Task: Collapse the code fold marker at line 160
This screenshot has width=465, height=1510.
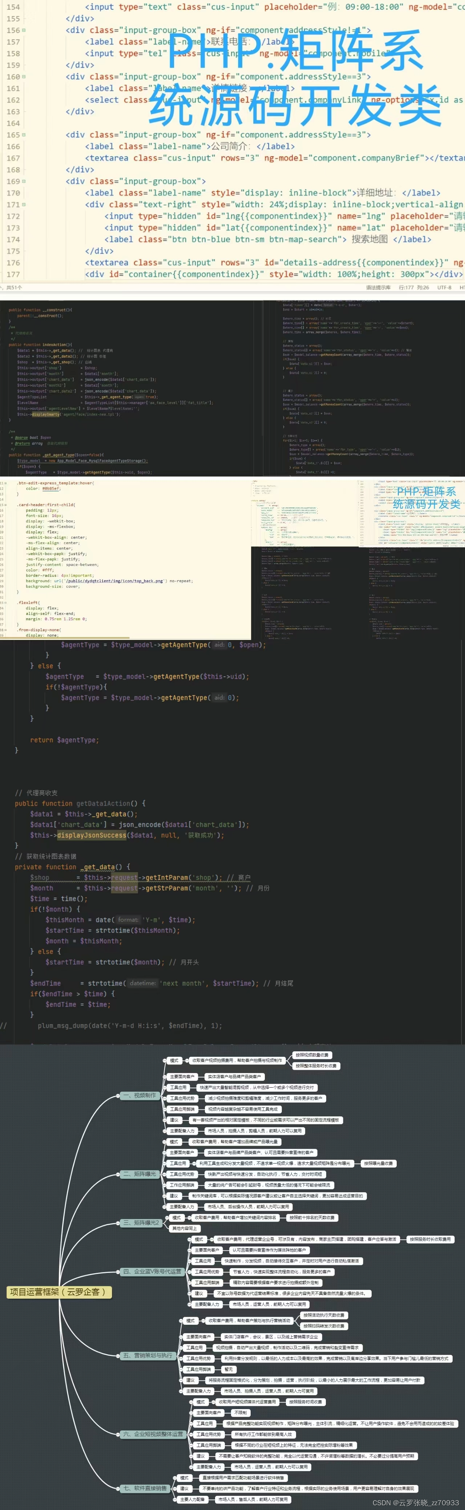Action: (24, 77)
